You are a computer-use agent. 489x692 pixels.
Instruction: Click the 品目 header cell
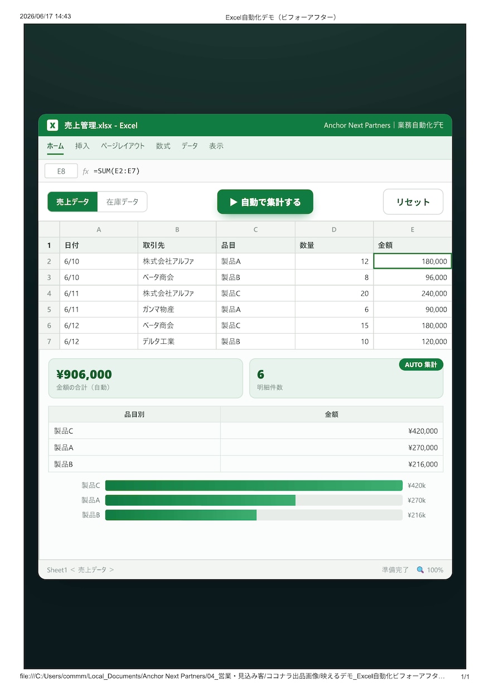256,245
